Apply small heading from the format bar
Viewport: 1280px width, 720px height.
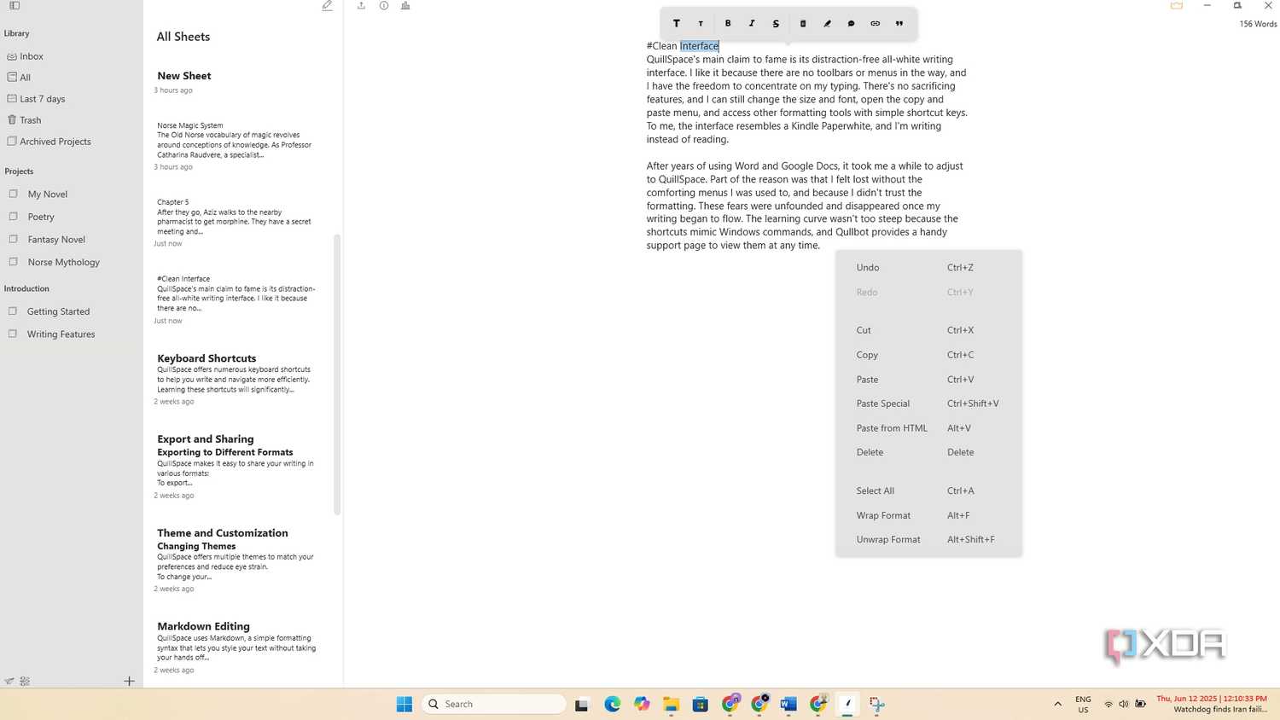pyautogui.click(x=701, y=24)
